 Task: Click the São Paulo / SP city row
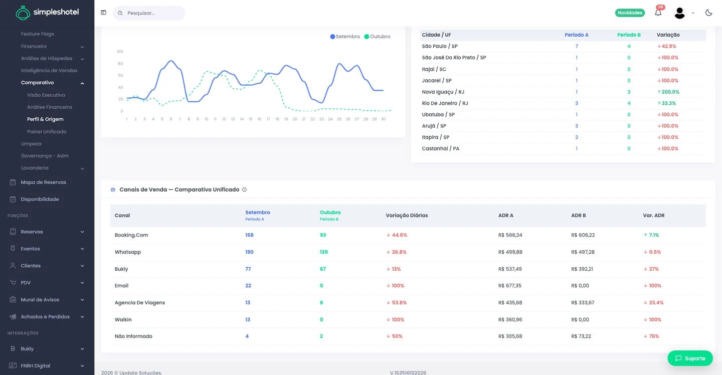563,46
